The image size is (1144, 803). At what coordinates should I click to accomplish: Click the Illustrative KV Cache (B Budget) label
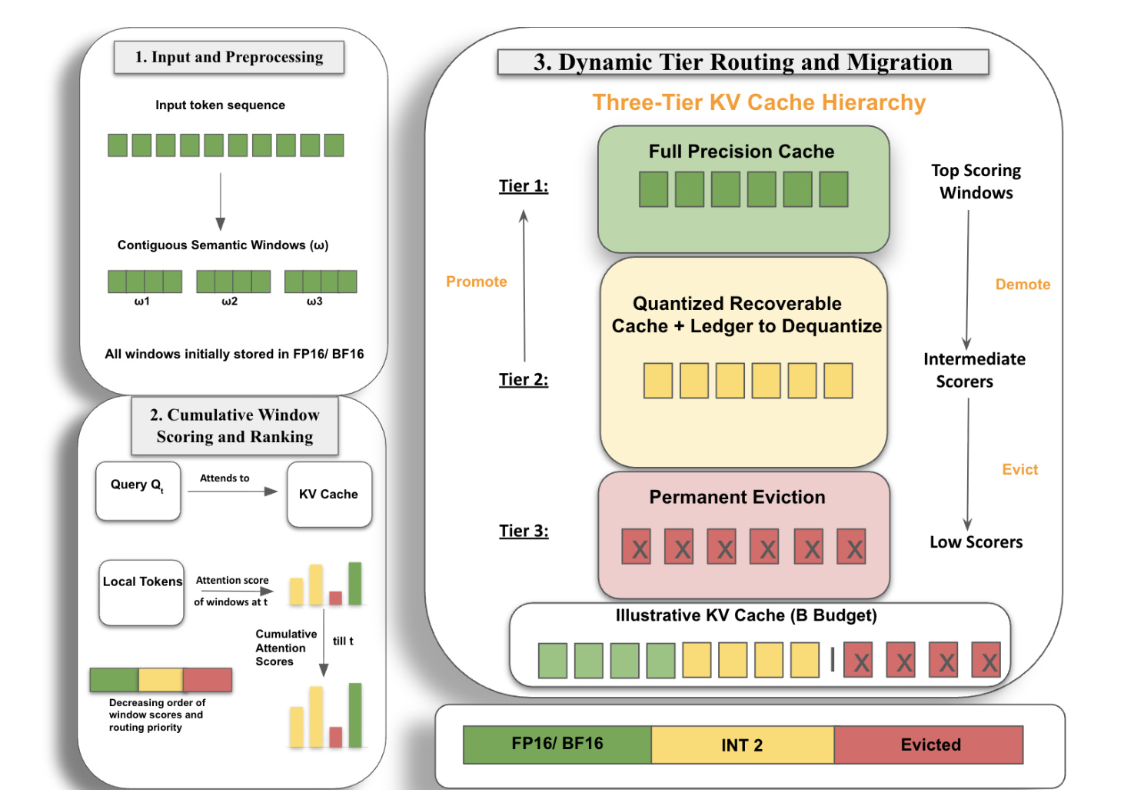click(x=746, y=615)
